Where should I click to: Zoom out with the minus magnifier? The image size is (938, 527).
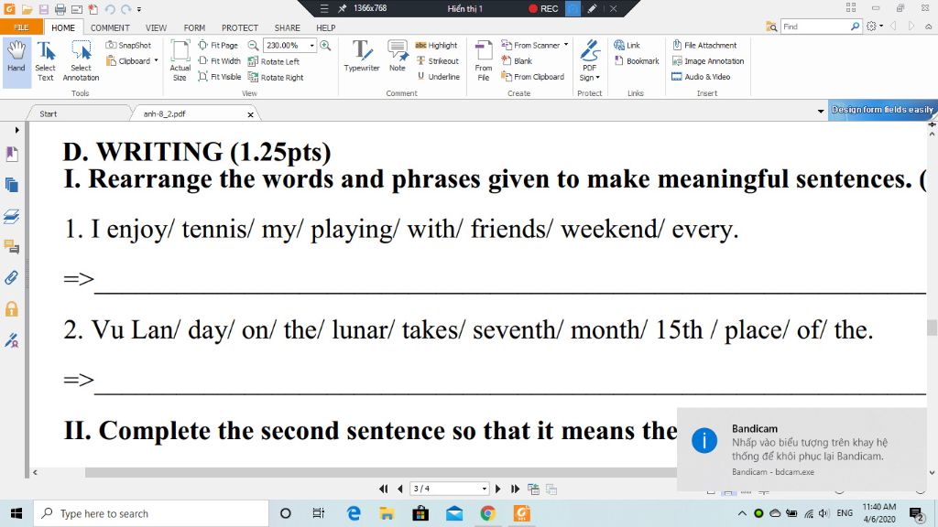point(253,46)
